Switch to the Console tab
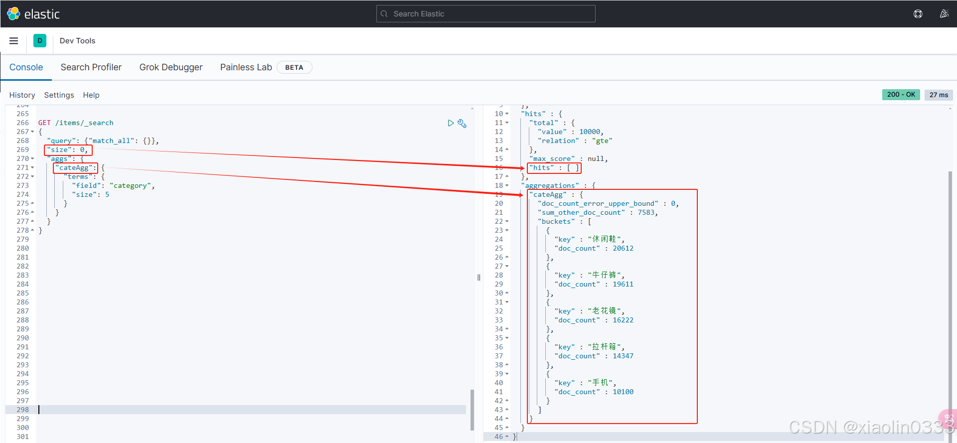This screenshot has width=957, height=443. (x=26, y=67)
